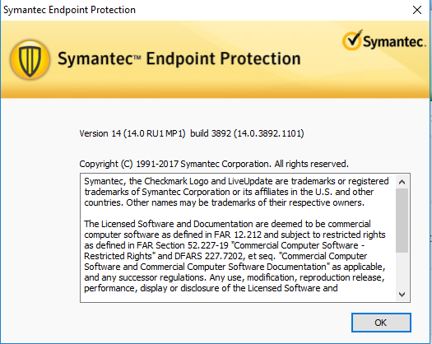Click the empty scrollbar track below the thumb

point(402,270)
